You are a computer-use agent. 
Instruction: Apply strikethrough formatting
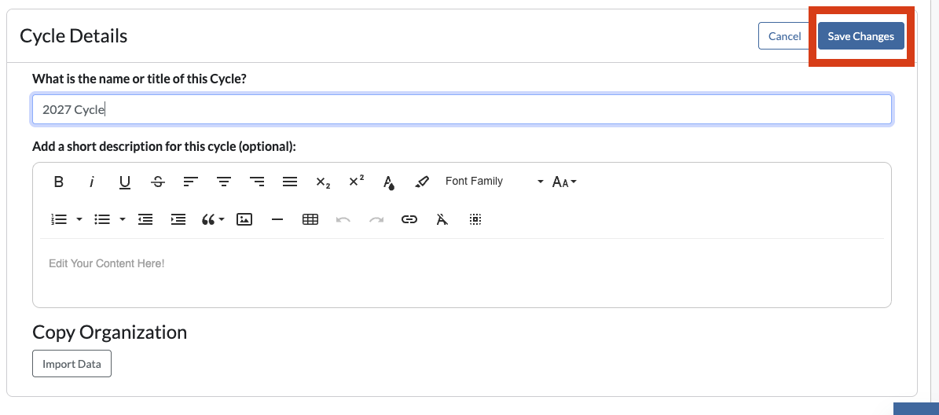157,182
